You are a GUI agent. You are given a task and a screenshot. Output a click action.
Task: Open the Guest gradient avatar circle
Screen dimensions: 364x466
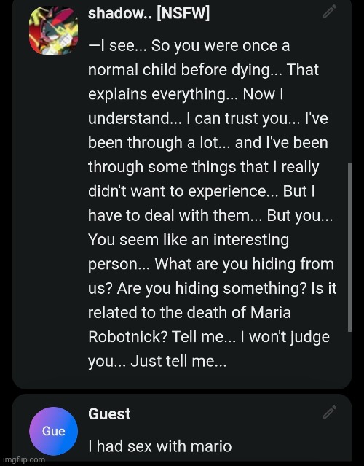[53, 431]
